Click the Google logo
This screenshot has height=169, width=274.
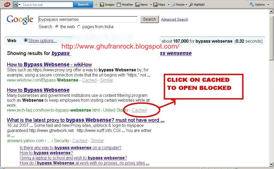[20, 20]
